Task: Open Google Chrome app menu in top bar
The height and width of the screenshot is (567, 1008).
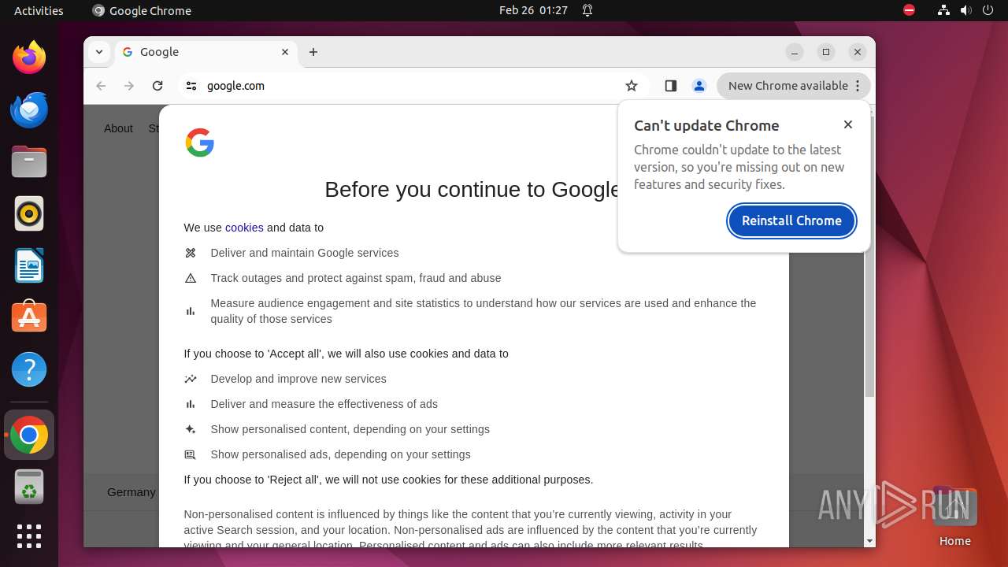Action: click(x=142, y=10)
